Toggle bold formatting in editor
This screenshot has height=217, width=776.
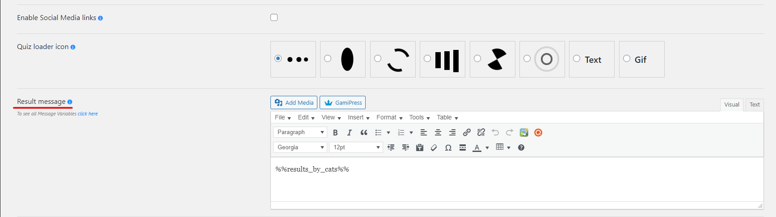335,132
